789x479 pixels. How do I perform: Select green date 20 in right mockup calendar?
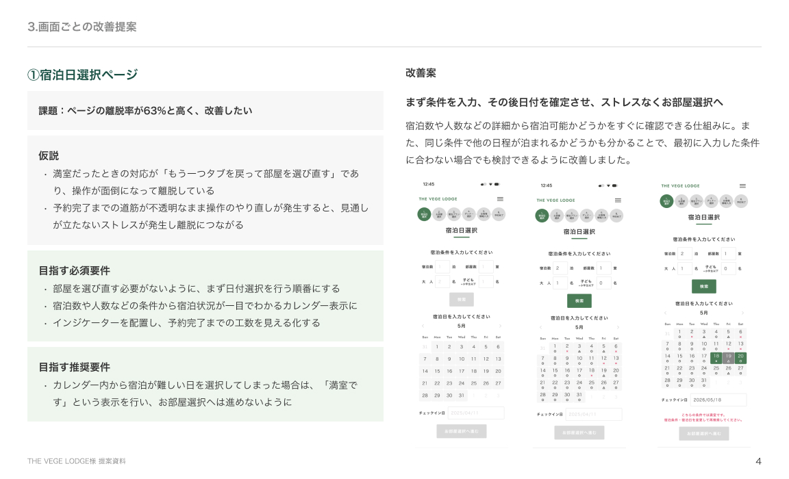[x=741, y=357]
